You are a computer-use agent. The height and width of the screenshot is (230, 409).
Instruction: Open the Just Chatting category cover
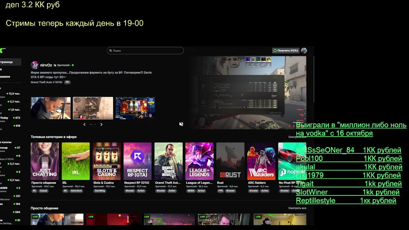(45, 161)
